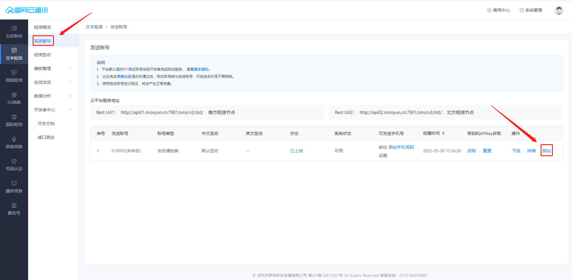572x280 pixels.
Task: Click the user avatar icon
Action: click(x=559, y=10)
